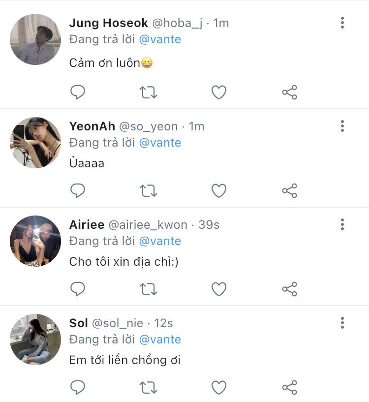The image size is (369, 402).
Task: Open the @vante link in Sol's reply
Action: 160,340
